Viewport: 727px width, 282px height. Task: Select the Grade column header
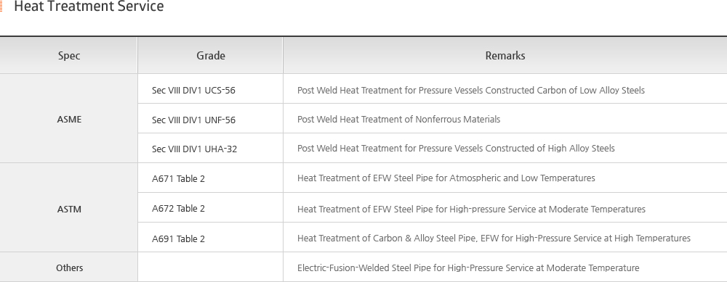click(x=211, y=56)
